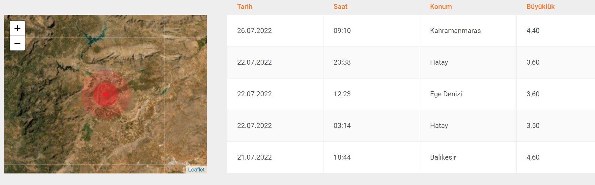This screenshot has height=185, width=595.
Task: Open the Leaflet attribution link
Action: 196,170
